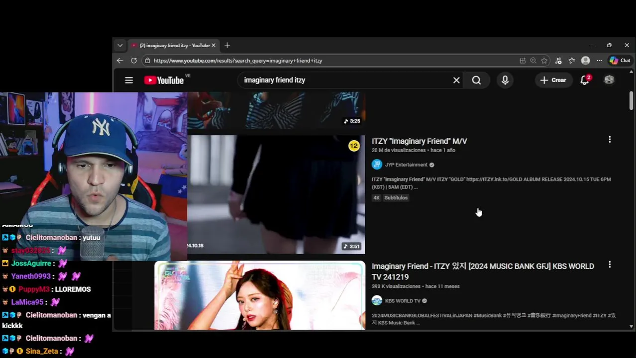This screenshot has height=358, width=636.
Task: Open the app-available icon in address bar
Action: click(523, 61)
